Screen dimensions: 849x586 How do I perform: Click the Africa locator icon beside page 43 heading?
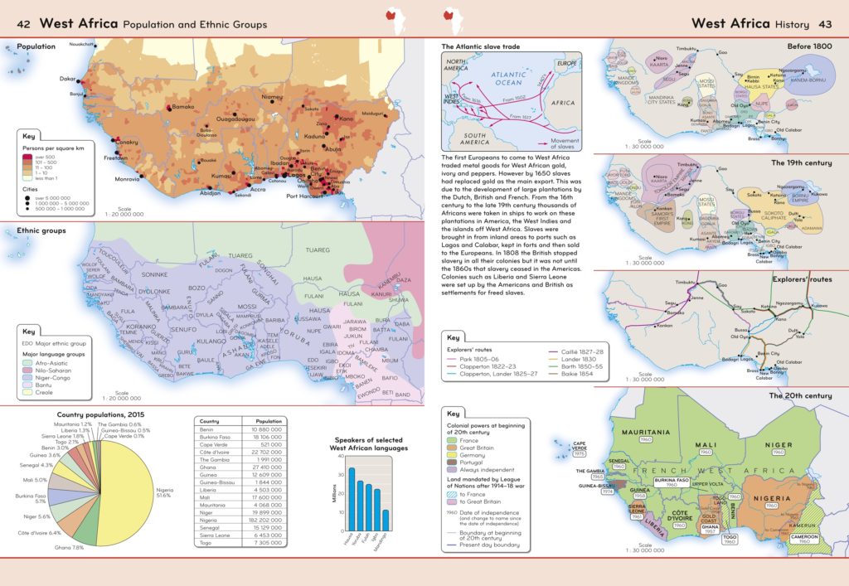coord(454,21)
